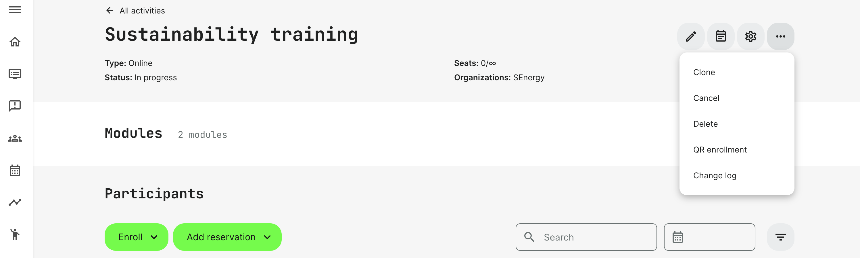Viewport: 860px width, 258px height.
Task: Open Change log from the menu
Action: pos(715,175)
